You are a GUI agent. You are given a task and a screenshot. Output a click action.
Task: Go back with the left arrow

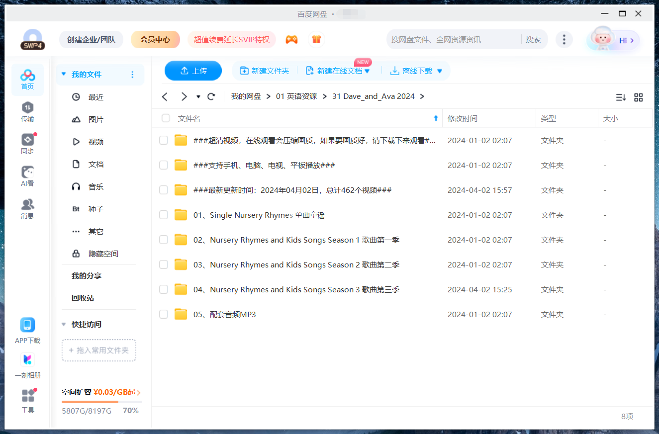click(x=165, y=96)
